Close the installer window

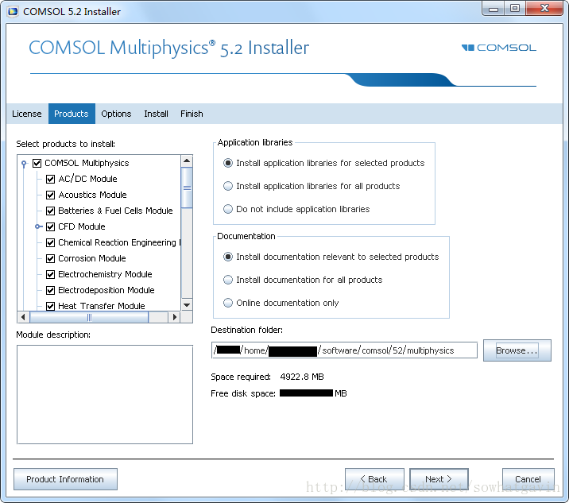tap(544, 8)
